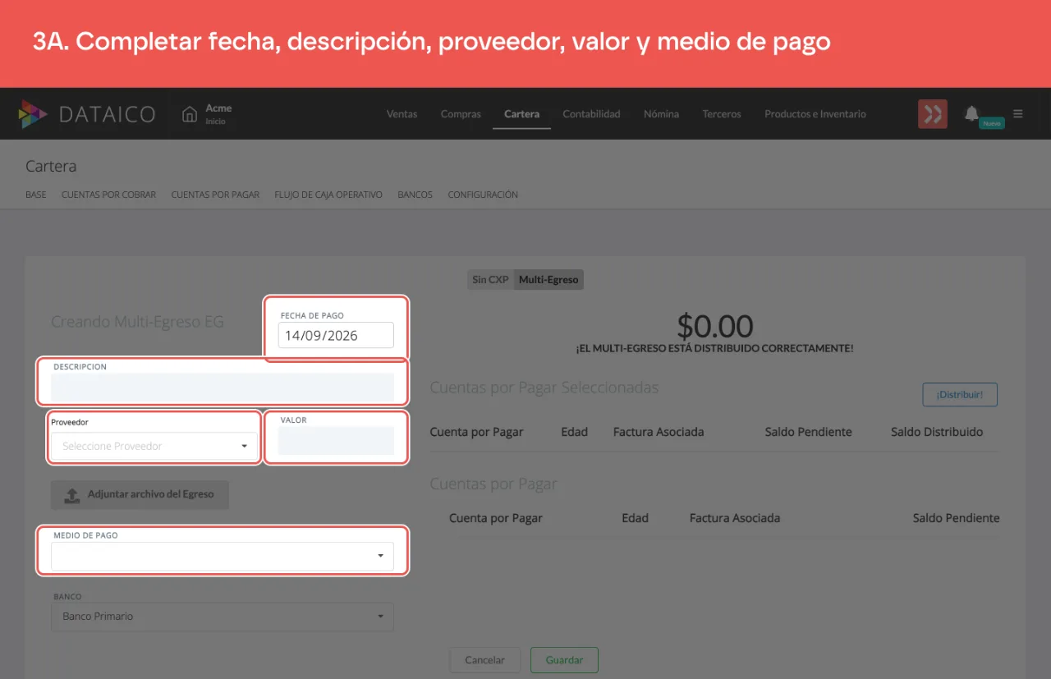Click the Nuevo badge under the bell

pos(992,123)
